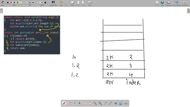Undo the last stroke
This screenshot has height=107, width=190.
click(61, 3)
